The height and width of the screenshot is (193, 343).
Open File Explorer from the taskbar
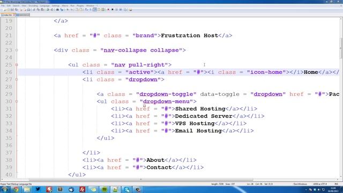(x=27, y=189)
